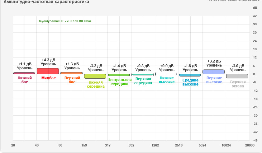Click the -0.8 дБ Уровень label
The width and height of the screenshot is (262, 153).
coord(143,68)
